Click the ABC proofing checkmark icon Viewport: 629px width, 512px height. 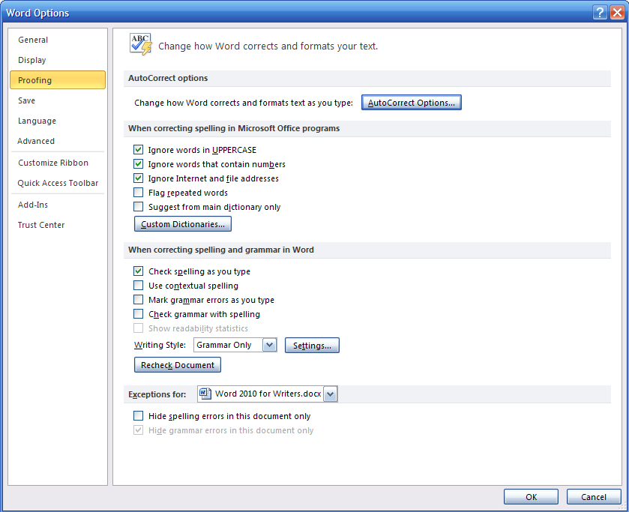[x=141, y=44]
